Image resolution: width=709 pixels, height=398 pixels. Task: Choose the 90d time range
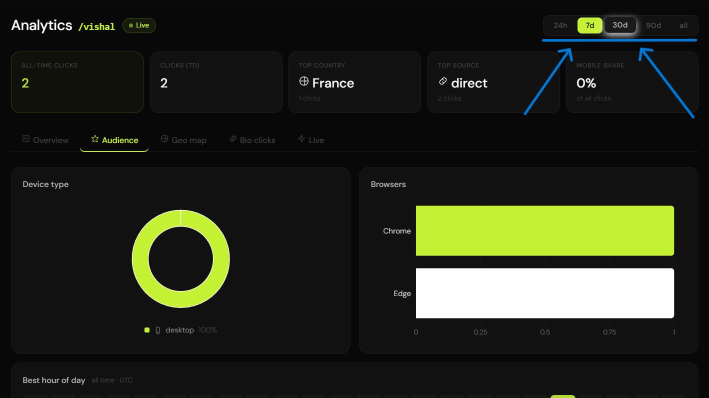(x=653, y=25)
